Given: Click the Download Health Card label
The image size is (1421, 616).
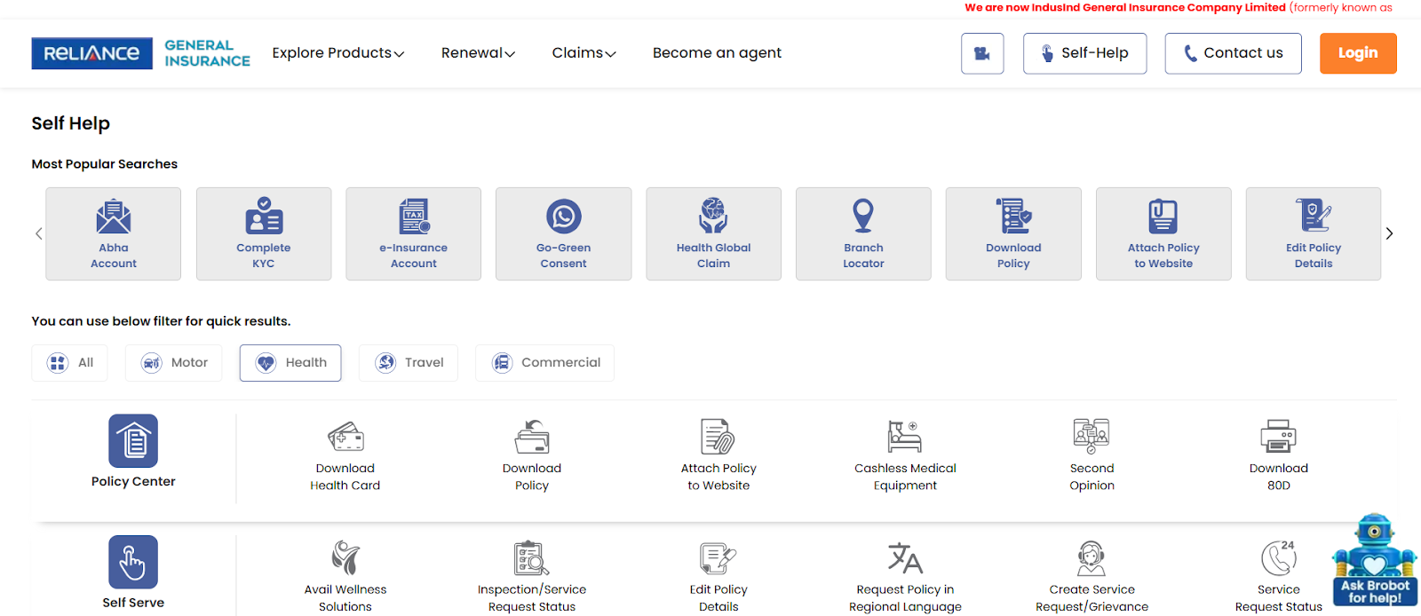Looking at the screenshot, I should pyautogui.click(x=345, y=477).
